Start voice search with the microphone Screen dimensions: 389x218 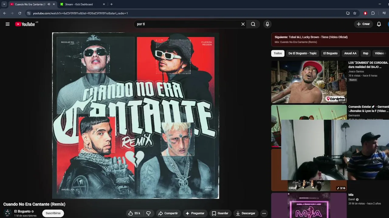(x=267, y=24)
